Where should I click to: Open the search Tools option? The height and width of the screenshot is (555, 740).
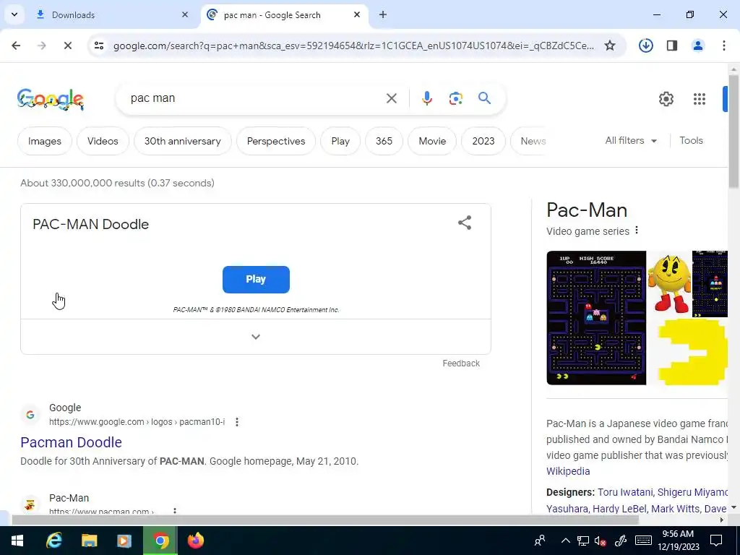point(691,141)
